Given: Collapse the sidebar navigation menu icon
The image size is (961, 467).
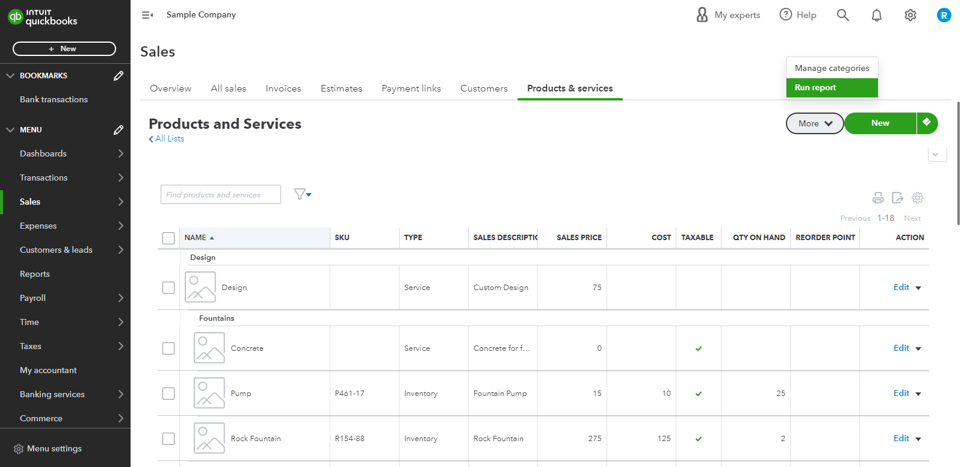Looking at the screenshot, I should pyautogui.click(x=147, y=15).
